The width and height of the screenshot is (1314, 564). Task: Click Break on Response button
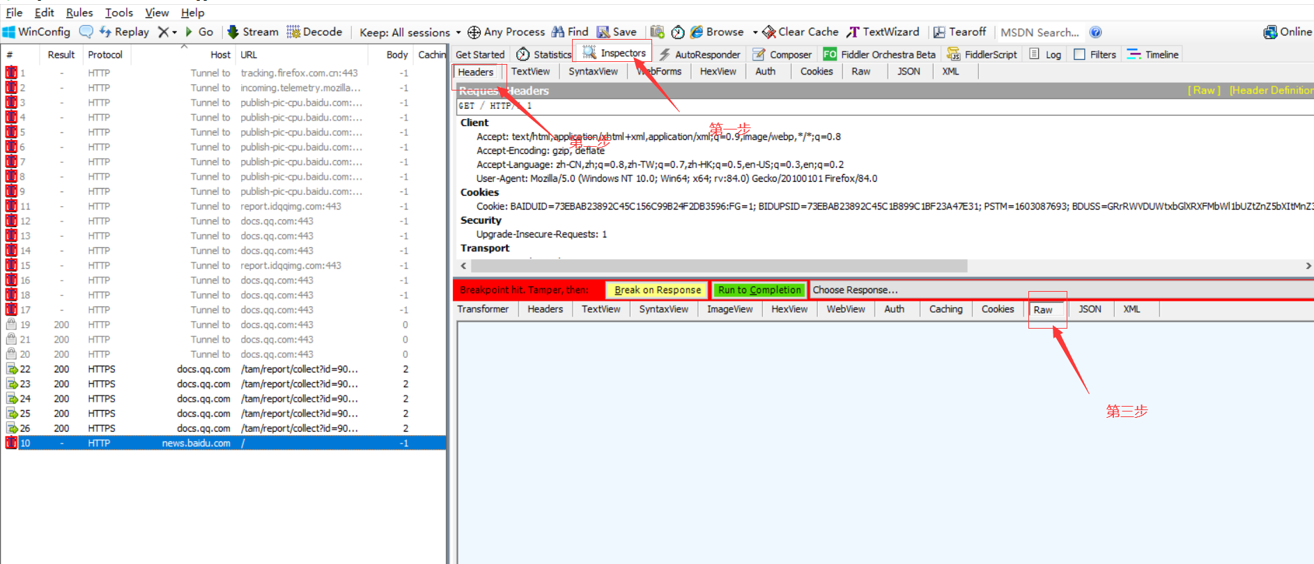pyautogui.click(x=658, y=290)
